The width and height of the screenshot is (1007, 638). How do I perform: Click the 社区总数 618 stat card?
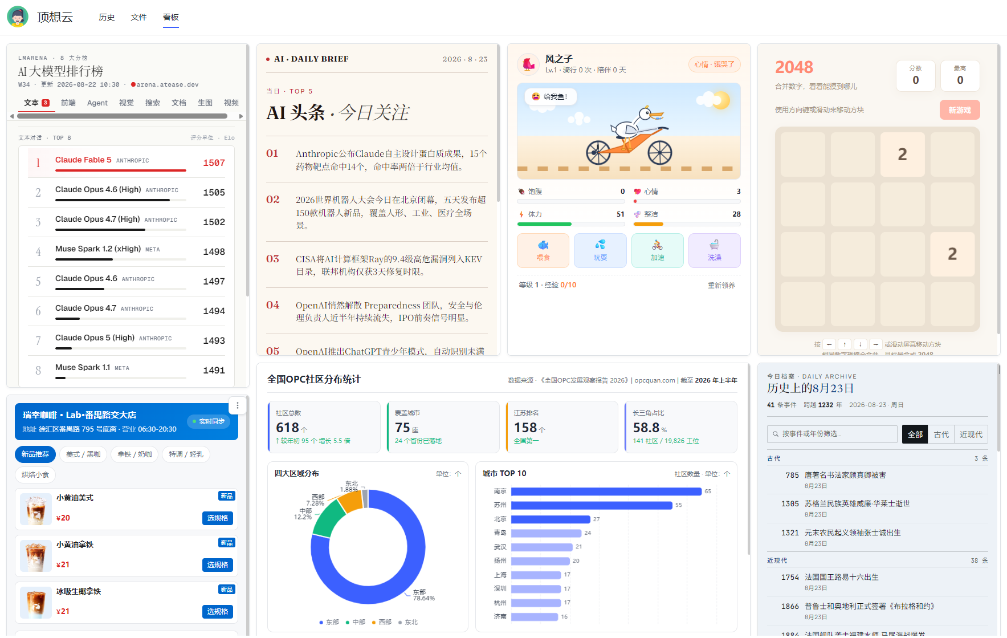[x=324, y=427]
